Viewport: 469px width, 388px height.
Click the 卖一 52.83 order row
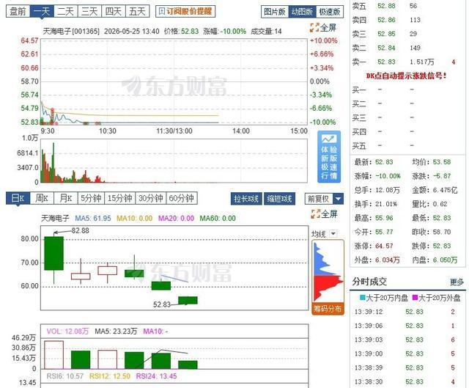[x=407, y=62]
